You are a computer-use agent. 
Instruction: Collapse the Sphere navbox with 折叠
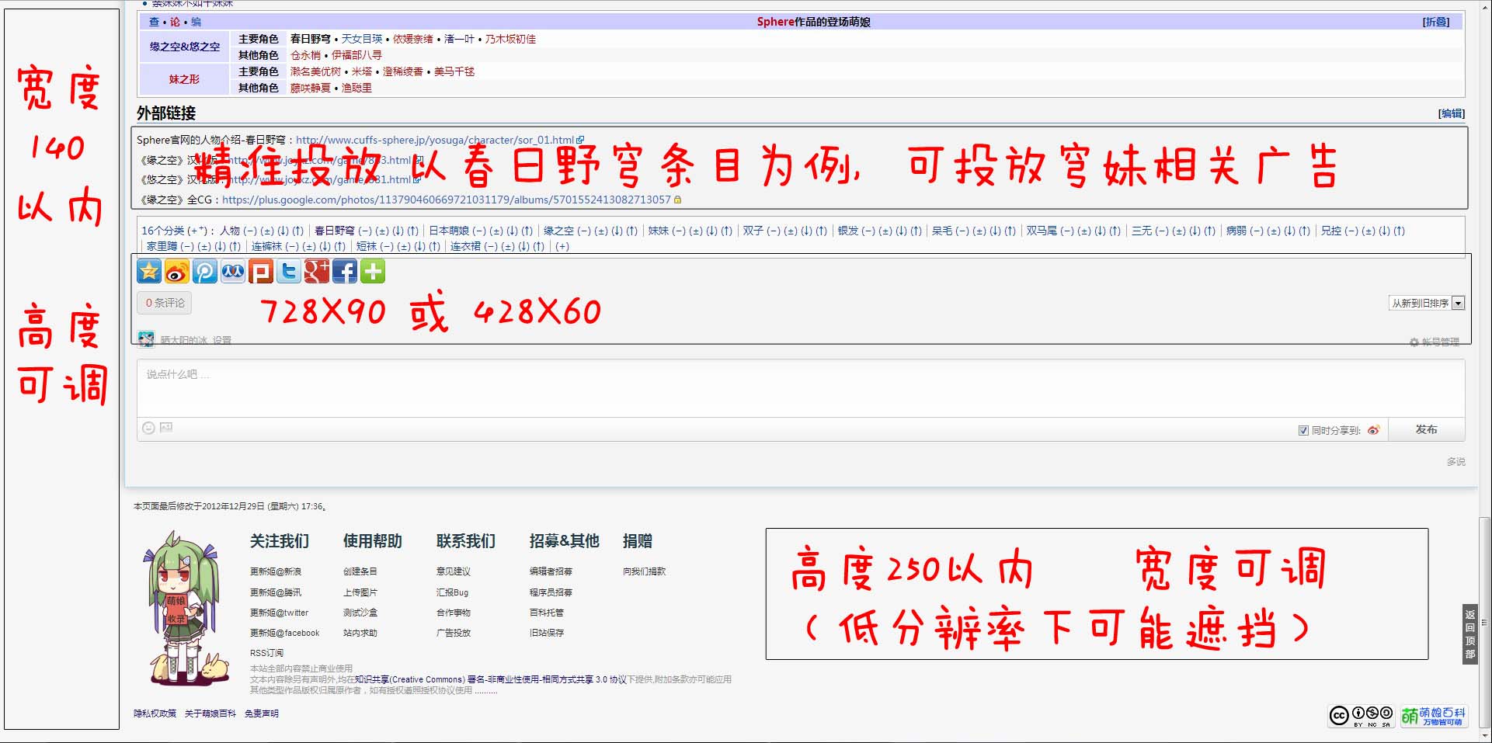click(x=1435, y=22)
